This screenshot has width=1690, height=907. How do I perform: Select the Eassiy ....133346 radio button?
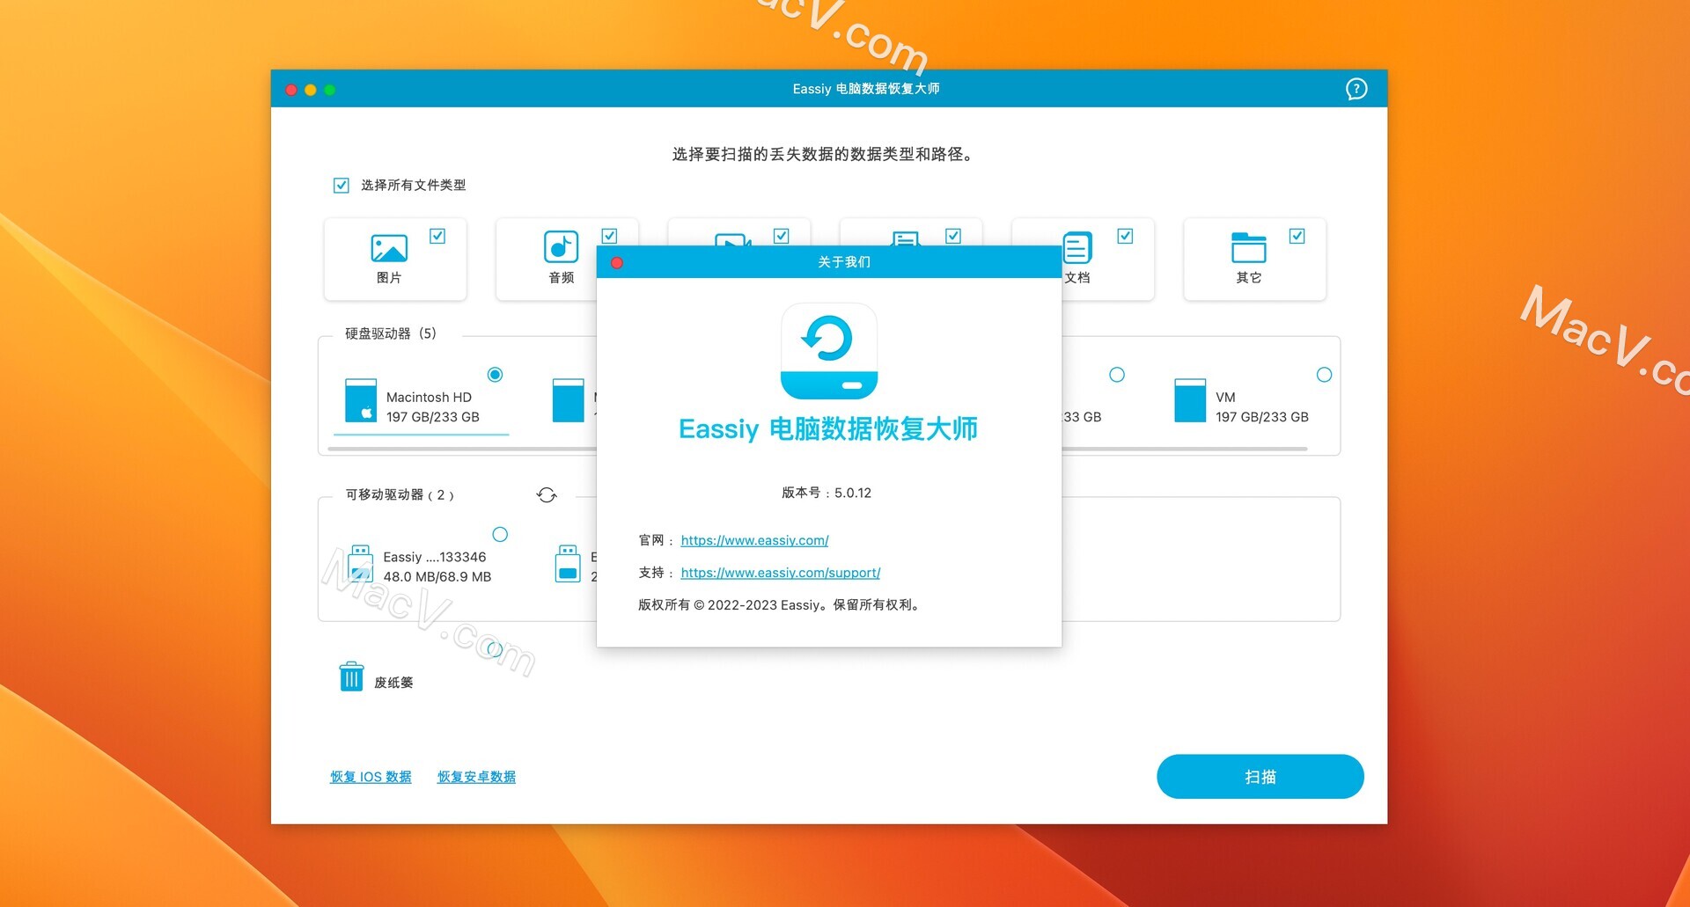[500, 534]
